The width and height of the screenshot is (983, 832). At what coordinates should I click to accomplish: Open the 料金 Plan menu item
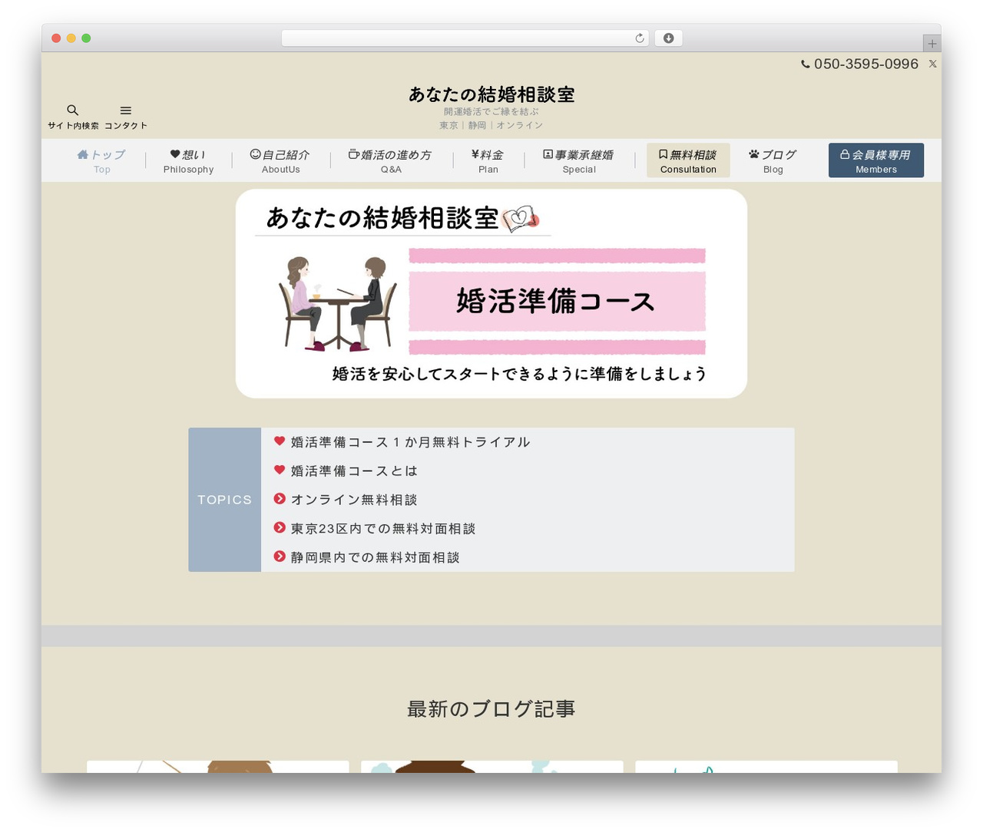click(x=488, y=161)
